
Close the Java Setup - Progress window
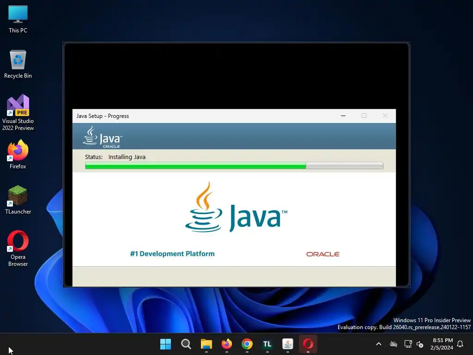(x=385, y=116)
